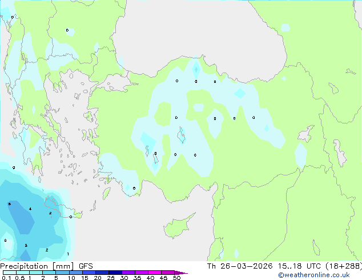Select the 'Precipitation [mm]' title text
Screen dimensions: 362x280
click(37, 266)
